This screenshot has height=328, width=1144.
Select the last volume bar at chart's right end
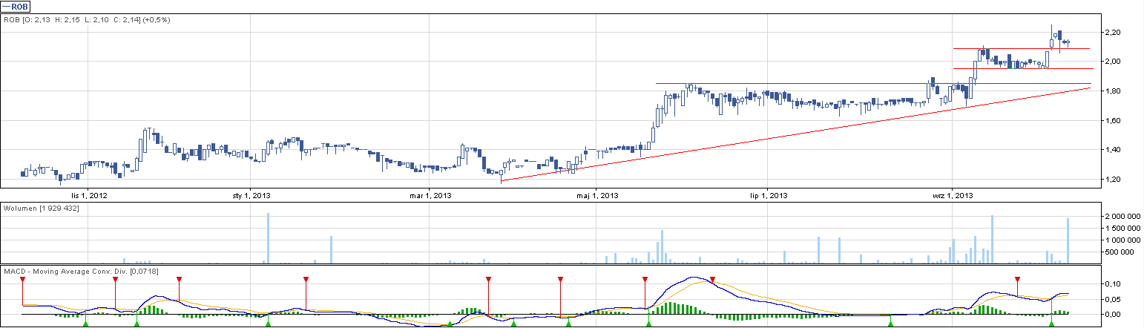coord(1068,240)
